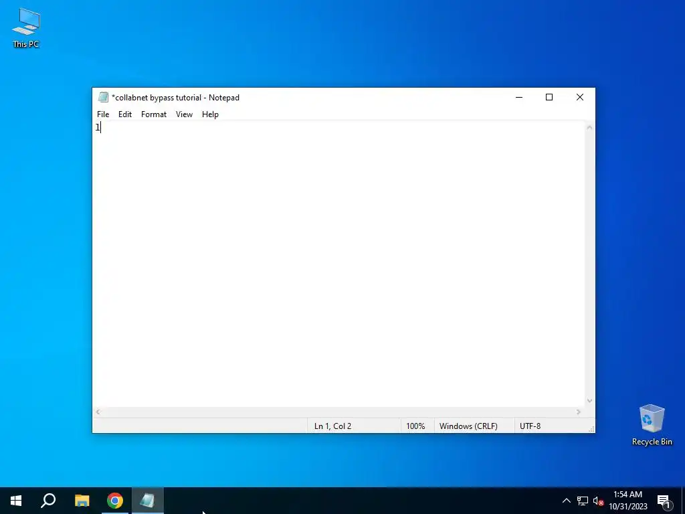Open the Windows Start menu
Viewport: 685px width, 514px height.
pyautogui.click(x=16, y=501)
